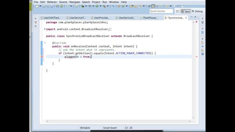
Task: Expand the folded import statements
Action: [45, 29]
